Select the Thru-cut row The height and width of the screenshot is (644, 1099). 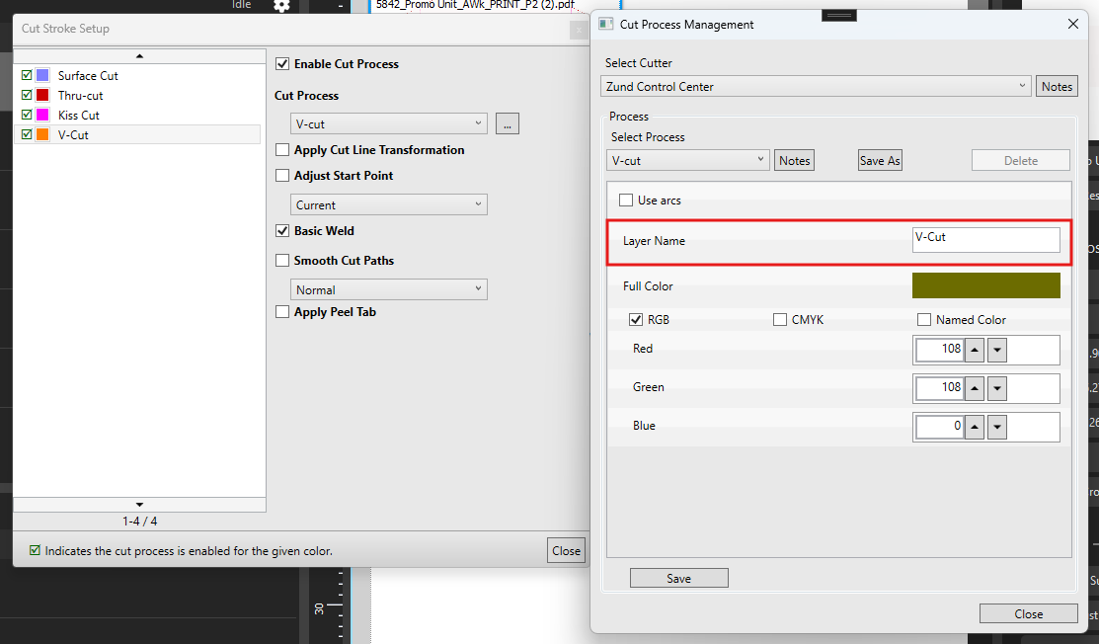click(x=138, y=95)
